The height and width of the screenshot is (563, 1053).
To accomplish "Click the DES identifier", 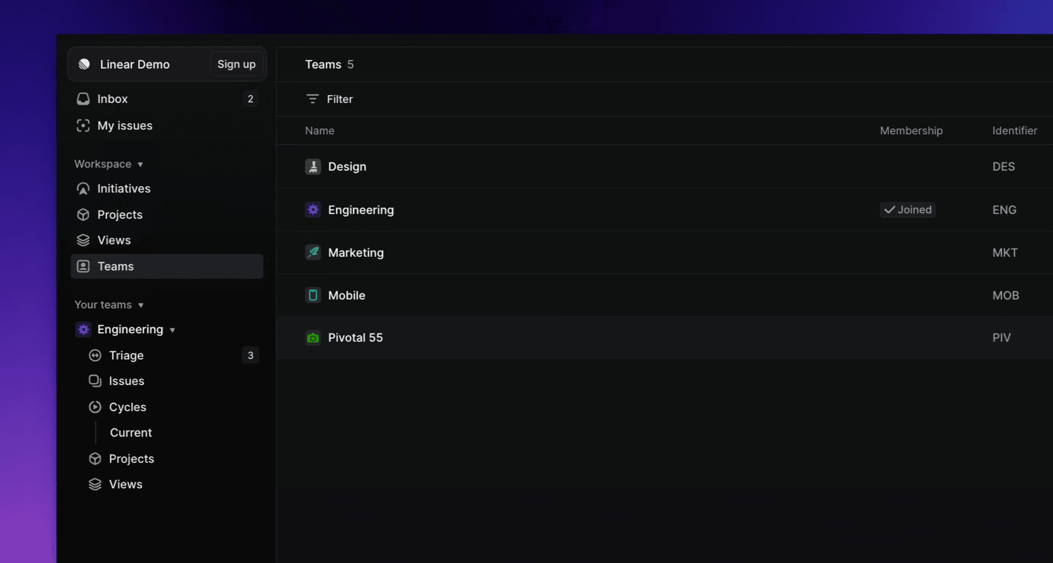I will (1004, 166).
